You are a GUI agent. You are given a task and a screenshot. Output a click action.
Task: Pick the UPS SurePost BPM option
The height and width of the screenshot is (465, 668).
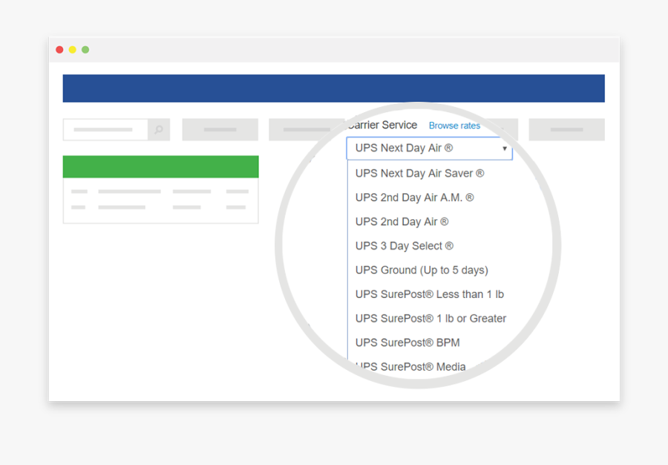(x=407, y=342)
